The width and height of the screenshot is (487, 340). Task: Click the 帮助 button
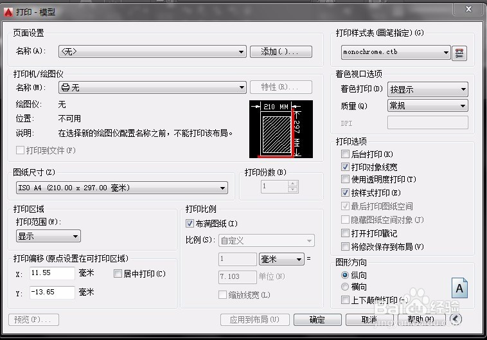coord(421,319)
